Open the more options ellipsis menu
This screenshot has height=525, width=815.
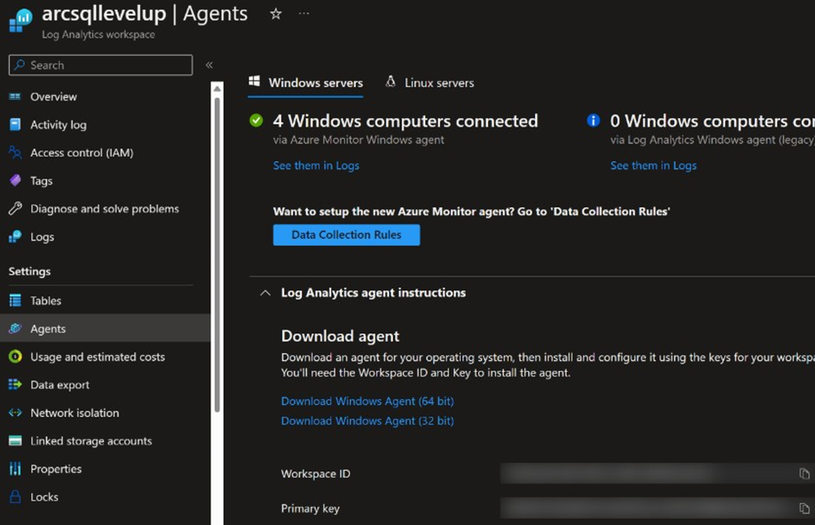[x=304, y=14]
